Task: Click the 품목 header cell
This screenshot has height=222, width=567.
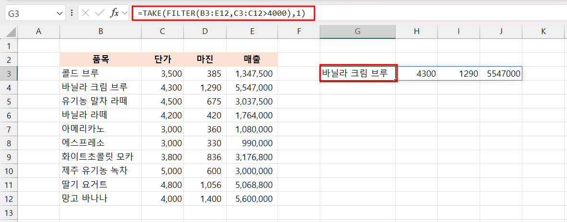Action: pos(100,60)
